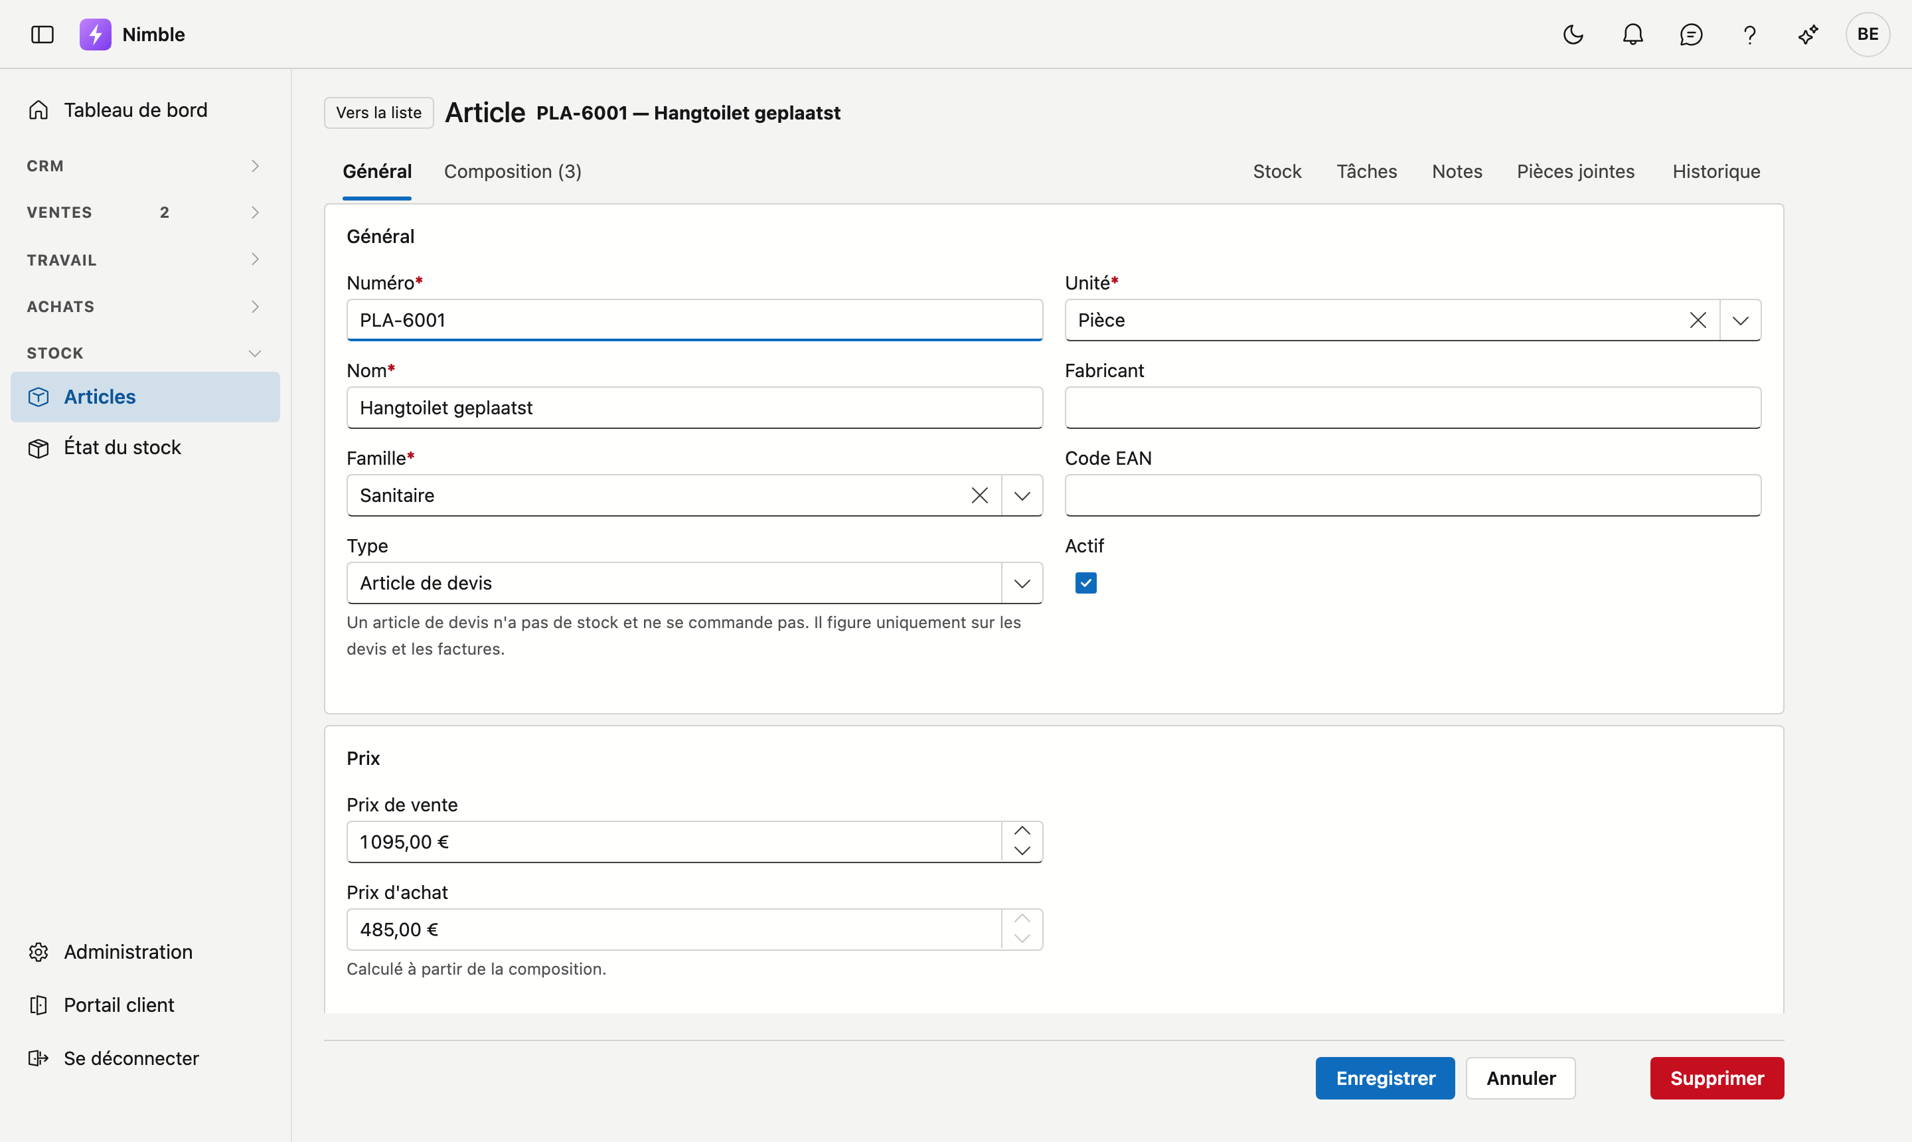Image resolution: width=1912 pixels, height=1142 pixels.
Task: Open the Unité dropdown arrow
Action: tap(1741, 320)
